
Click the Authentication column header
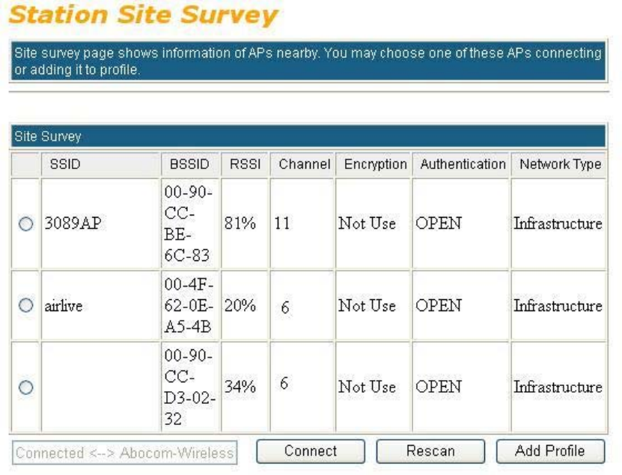460,164
